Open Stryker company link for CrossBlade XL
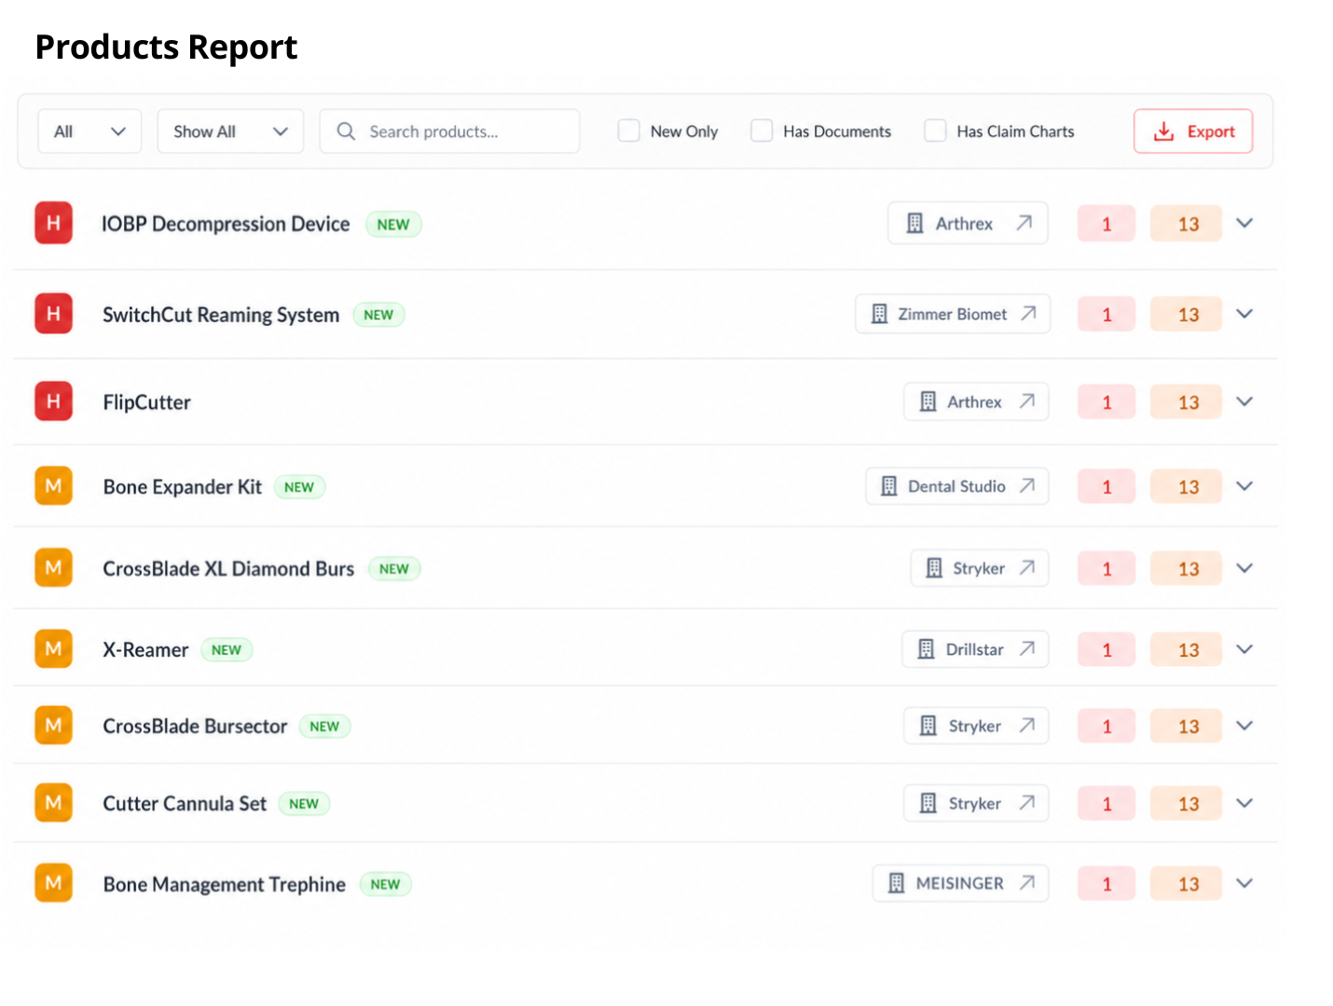 (x=980, y=568)
